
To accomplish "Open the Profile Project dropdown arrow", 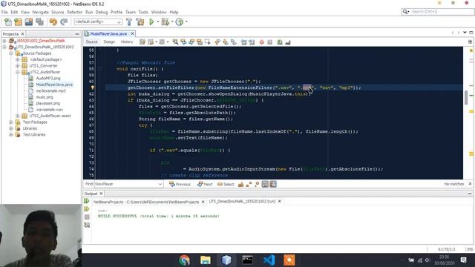I will [x=186, y=22].
